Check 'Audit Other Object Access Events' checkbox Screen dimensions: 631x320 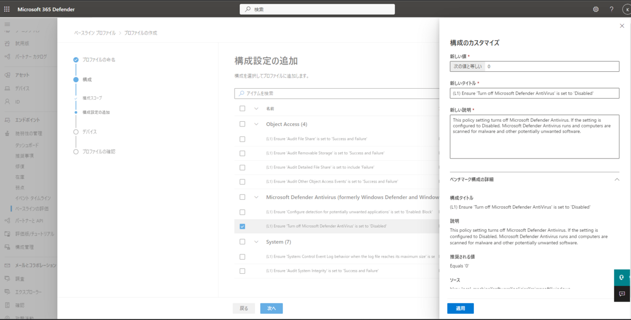pos(242,182)
